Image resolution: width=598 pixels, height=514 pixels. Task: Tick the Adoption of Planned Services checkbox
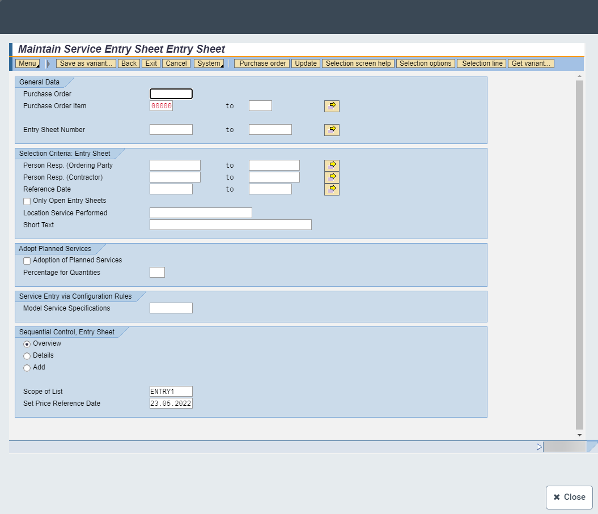pos(27,261)
